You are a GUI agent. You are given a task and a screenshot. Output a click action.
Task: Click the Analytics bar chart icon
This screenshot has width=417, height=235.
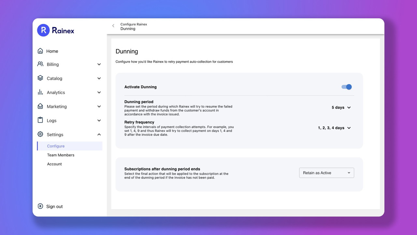40,92
